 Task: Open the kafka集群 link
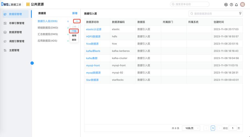click(92, 58)
